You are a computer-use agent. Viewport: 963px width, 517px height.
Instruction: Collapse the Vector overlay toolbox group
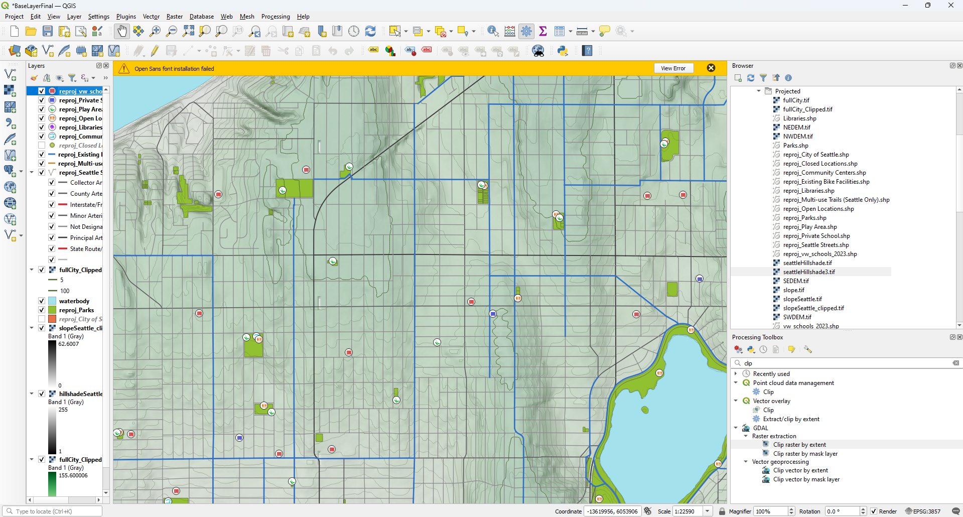(736, 401)
